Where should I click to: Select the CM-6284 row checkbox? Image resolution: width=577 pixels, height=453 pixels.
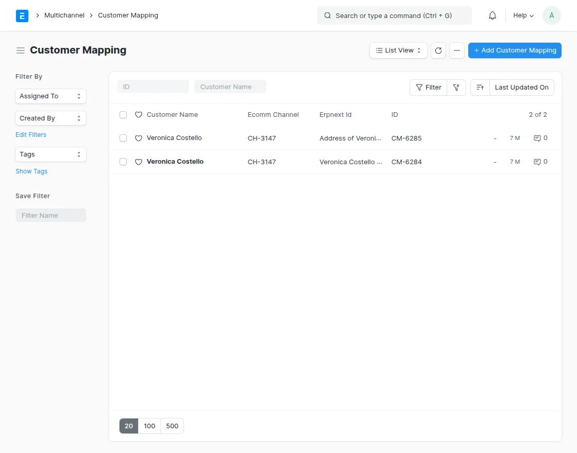pos(123,162)
